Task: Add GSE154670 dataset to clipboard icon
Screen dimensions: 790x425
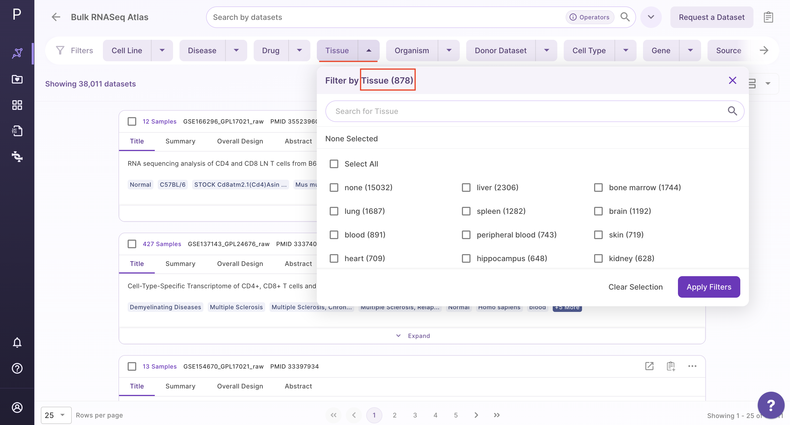Action: (671, 366)
